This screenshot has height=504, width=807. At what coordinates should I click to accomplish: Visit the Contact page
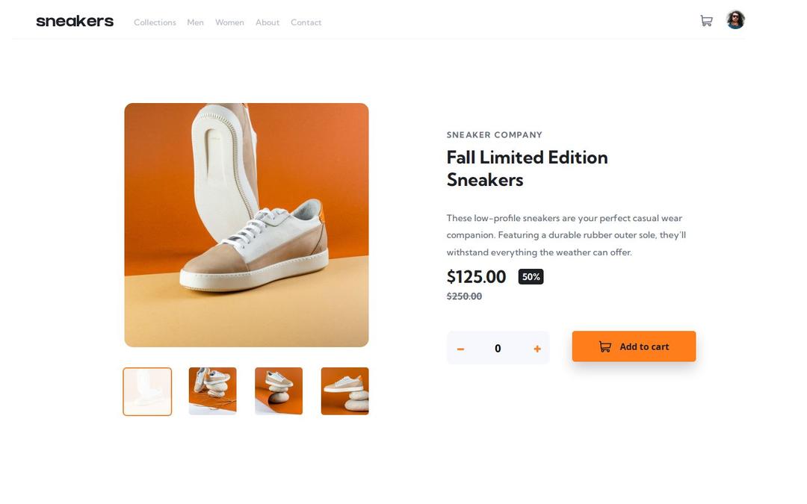(306, 22)
